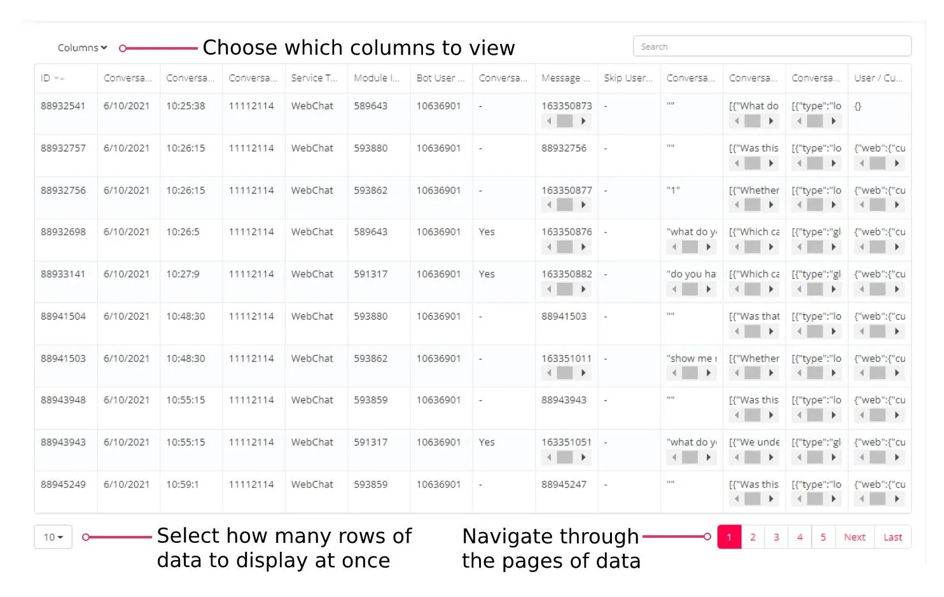Click the ID cell 88941504
Screen dimensions: 944x597
tap(63, 316)
